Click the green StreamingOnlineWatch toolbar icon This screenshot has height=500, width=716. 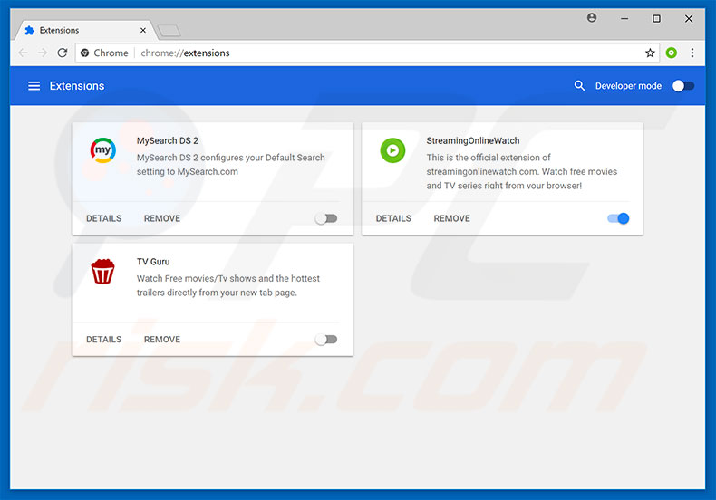(671, 53)
